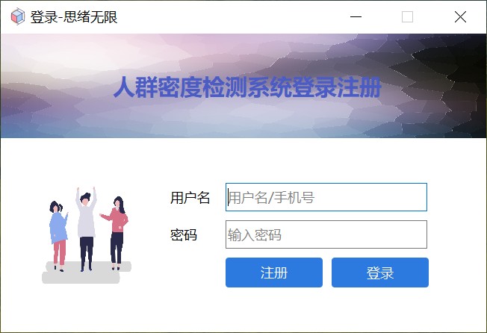This screenshot has width=487, height=333.
Task: Click the 登录 login button
Action: tap(380, 273)
